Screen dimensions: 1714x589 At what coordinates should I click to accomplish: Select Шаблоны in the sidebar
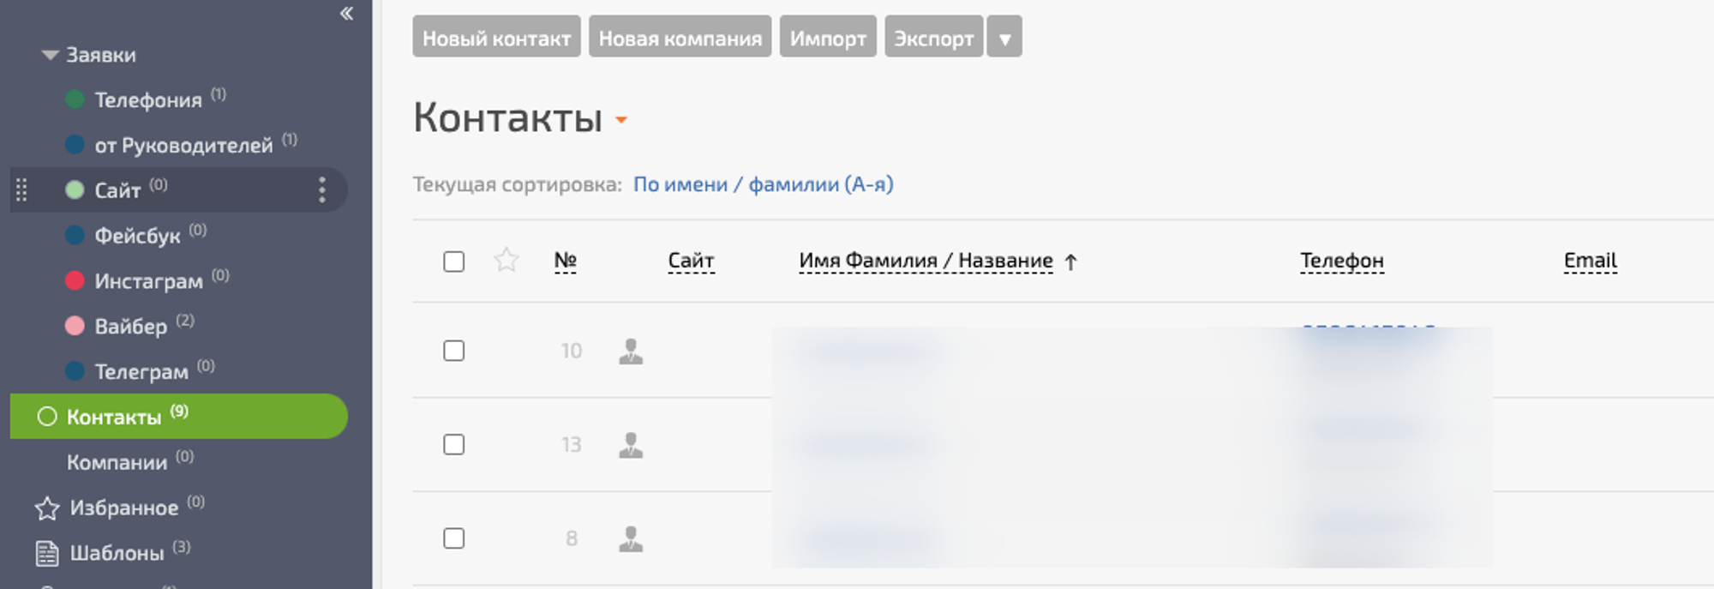pyautogui.click(x=117, y=553)
